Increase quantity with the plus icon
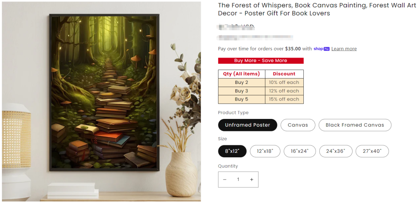Viewport: 419px width, 204px height. click(251, 180)
